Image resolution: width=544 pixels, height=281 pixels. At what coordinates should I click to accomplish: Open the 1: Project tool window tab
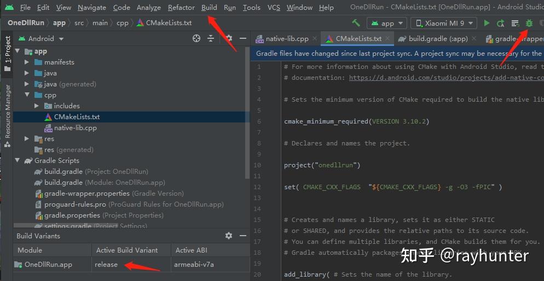click(7, 53)
